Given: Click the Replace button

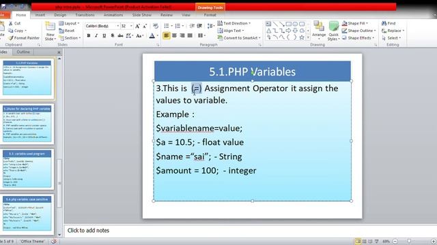Looking at the screenshot, I should (393, 31).
